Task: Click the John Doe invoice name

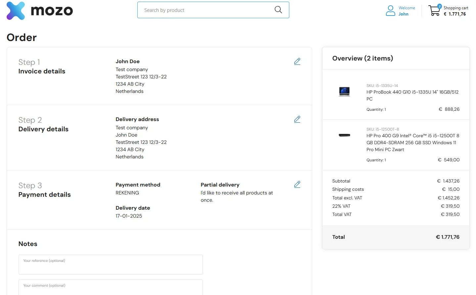Action: [x=127, y=62]
